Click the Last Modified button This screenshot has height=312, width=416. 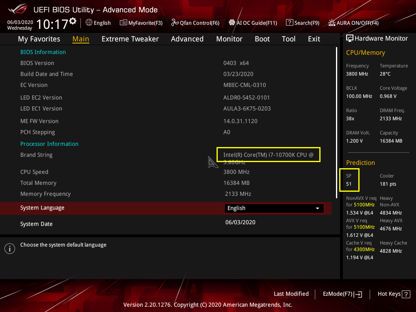(x=291, y=294)
